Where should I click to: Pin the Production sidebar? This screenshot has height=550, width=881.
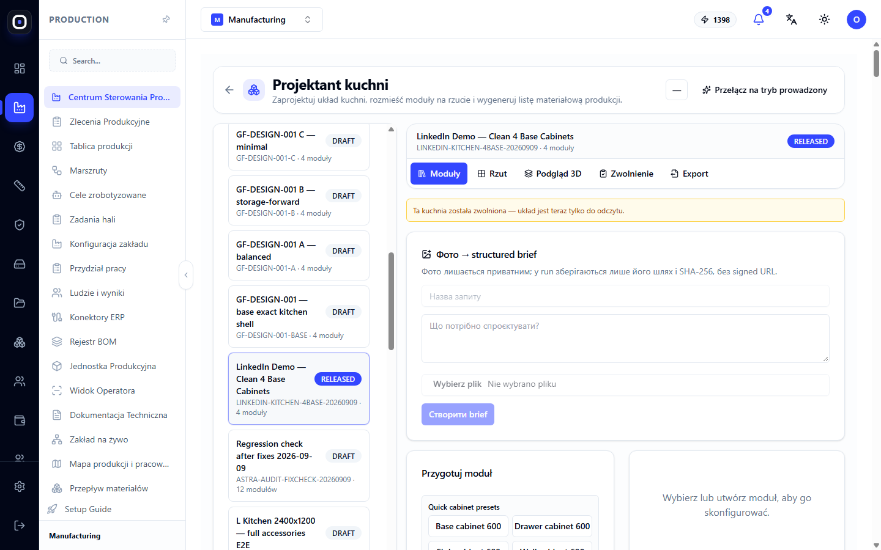click(166, 20)
